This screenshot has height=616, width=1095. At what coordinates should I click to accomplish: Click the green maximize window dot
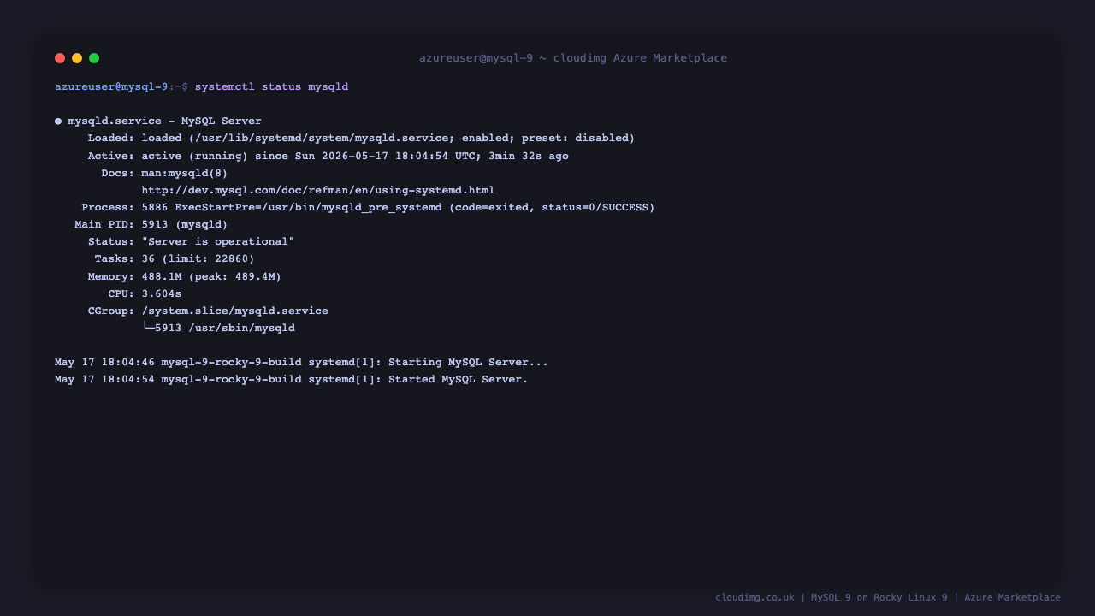(x=94, y=58)
